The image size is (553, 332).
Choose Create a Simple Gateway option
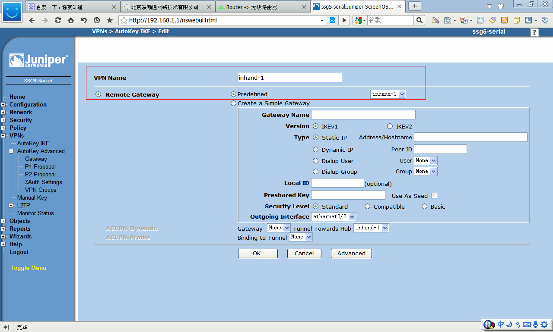click(x=234, y=103)
